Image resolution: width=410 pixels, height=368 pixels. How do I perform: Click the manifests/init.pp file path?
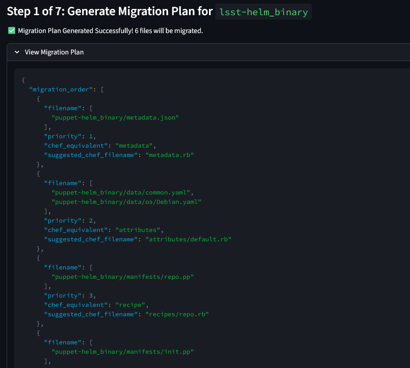click(123, 351)
